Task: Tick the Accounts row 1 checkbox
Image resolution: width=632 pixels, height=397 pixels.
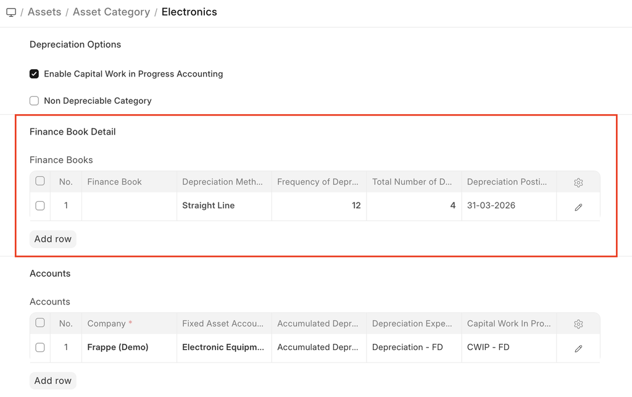Action: pyautogui.click(x=40, y=348)
